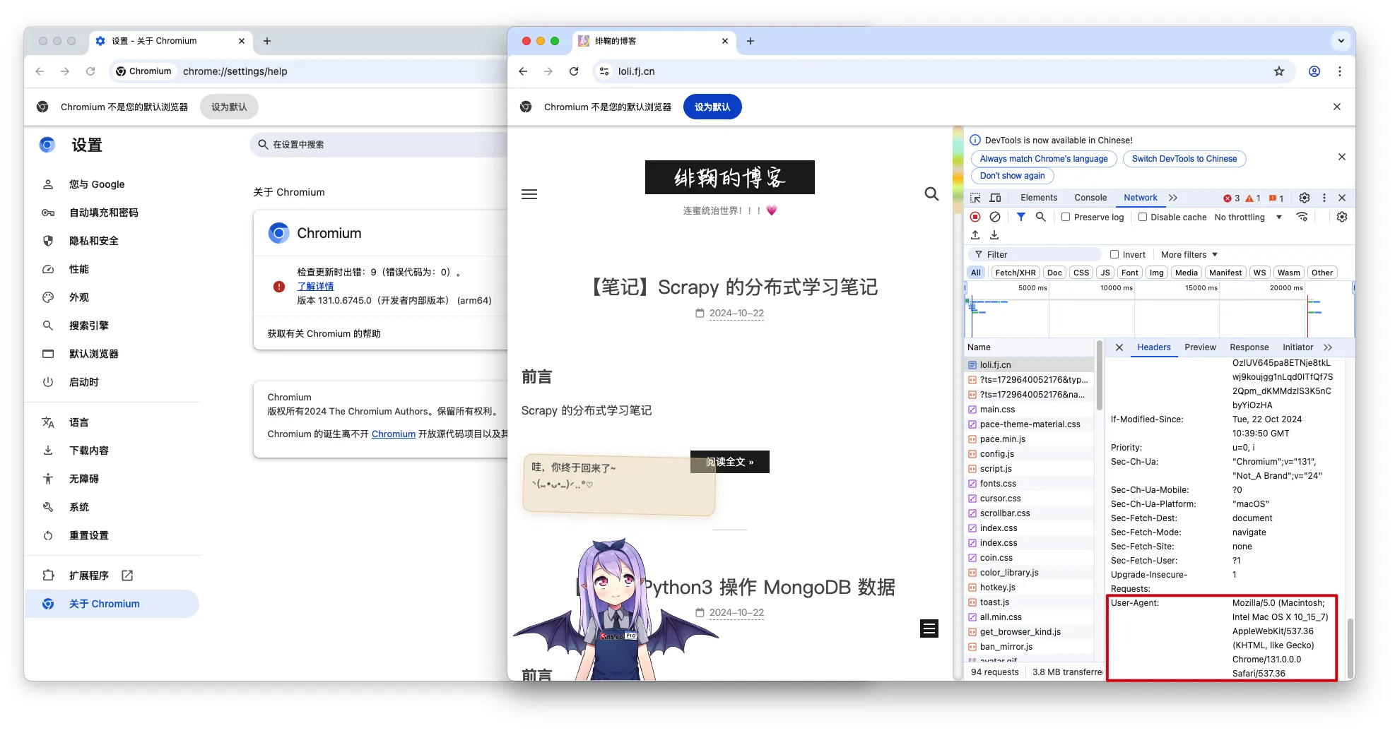Click the network timeline overview

click(x=1159, y=311)
